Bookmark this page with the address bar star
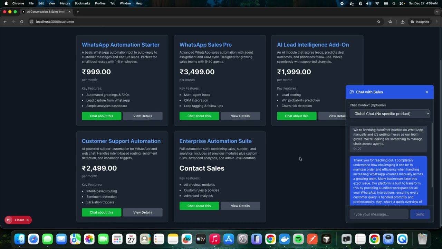This screenshot has width=442, height=249. coord(378,21)
